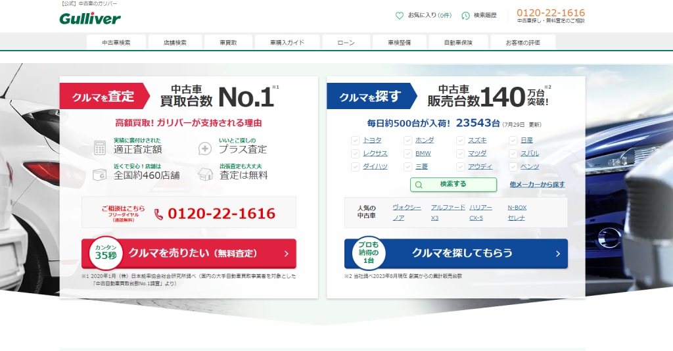Image resolution: width=673 pixels, height=351 pixels.
Task: Click 高額買取! ガリバーが支持される理由 heading
Action: point(189,123)
